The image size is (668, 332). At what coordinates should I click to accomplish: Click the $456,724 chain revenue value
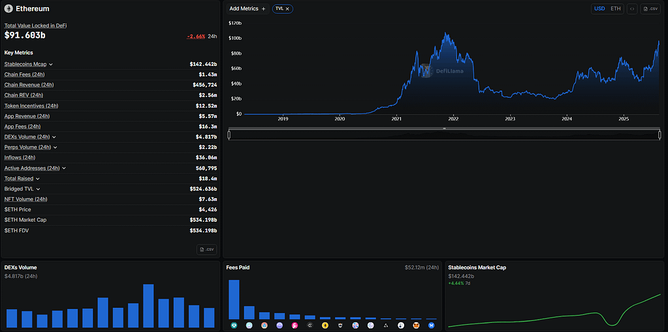point(205,85)
